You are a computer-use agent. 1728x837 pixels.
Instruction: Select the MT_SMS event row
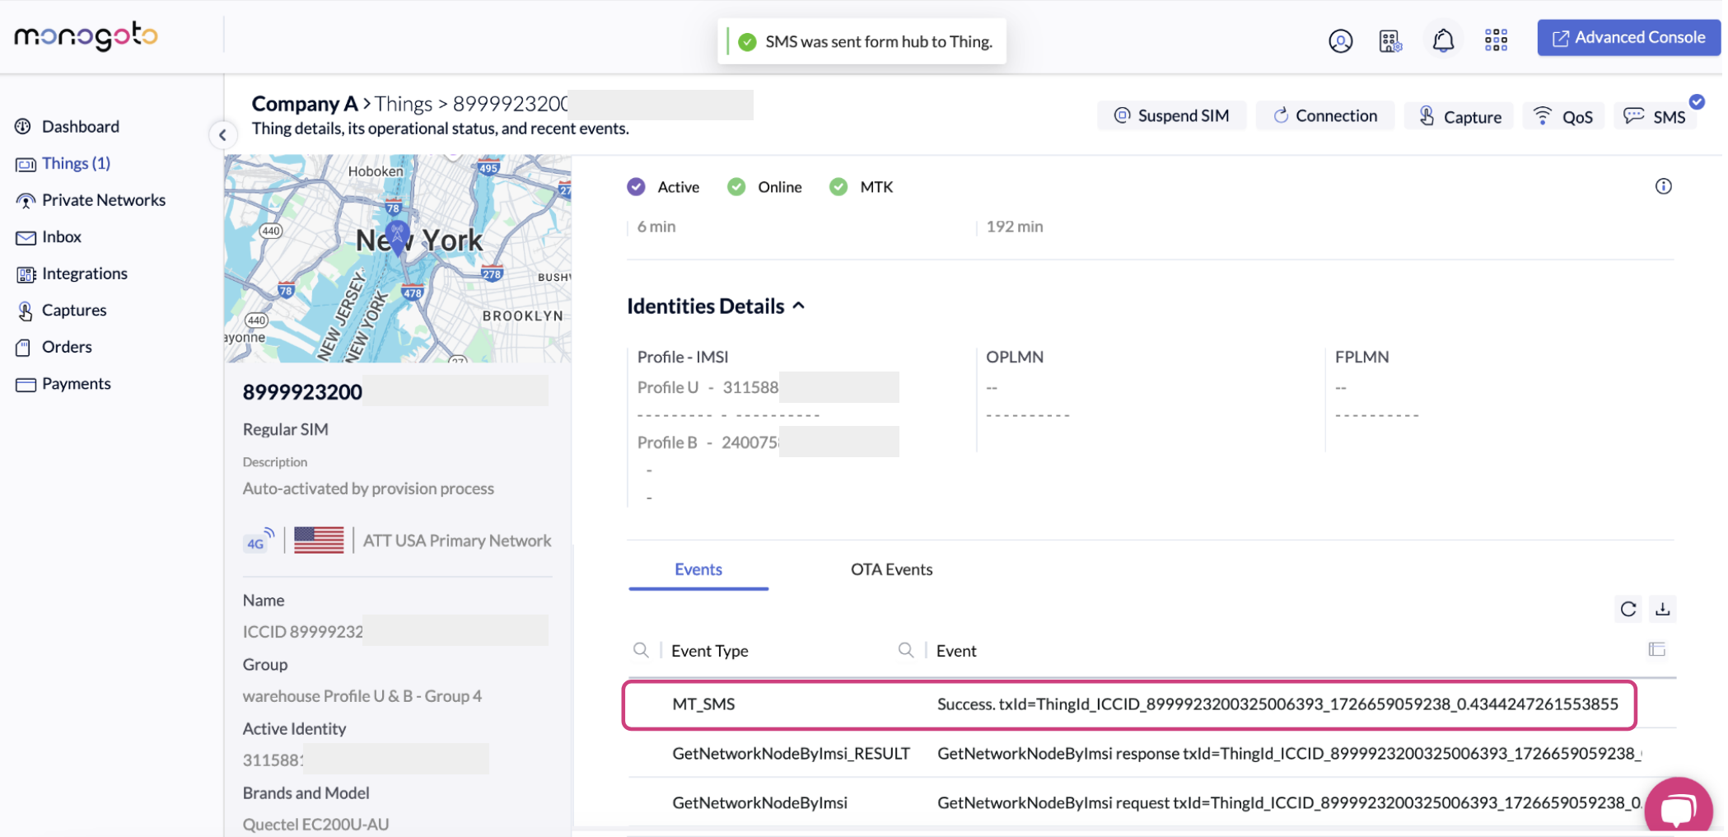pyautogui.click(x=1128, y=704)
